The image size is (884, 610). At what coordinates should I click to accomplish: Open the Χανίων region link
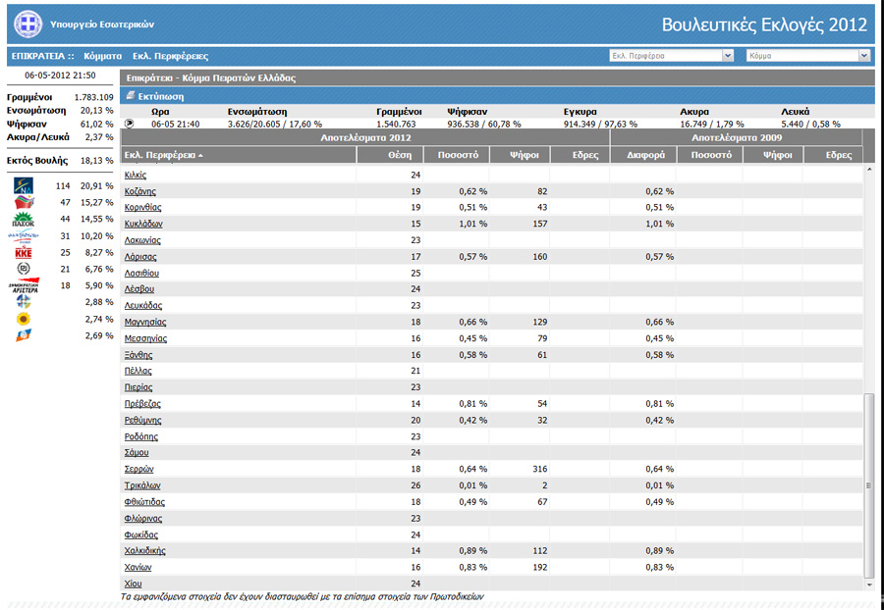138,567
